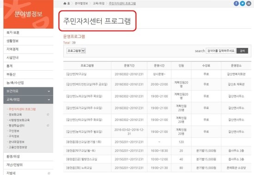Select [광천읍]등산교실 program name
Image resolution: width=254 pixels, height=175 pixels.
(84, 142)
